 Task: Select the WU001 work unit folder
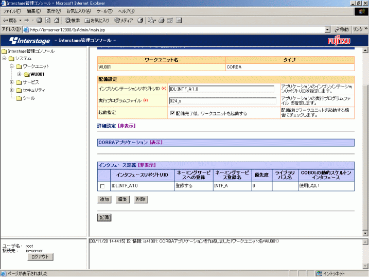point(34,74)
